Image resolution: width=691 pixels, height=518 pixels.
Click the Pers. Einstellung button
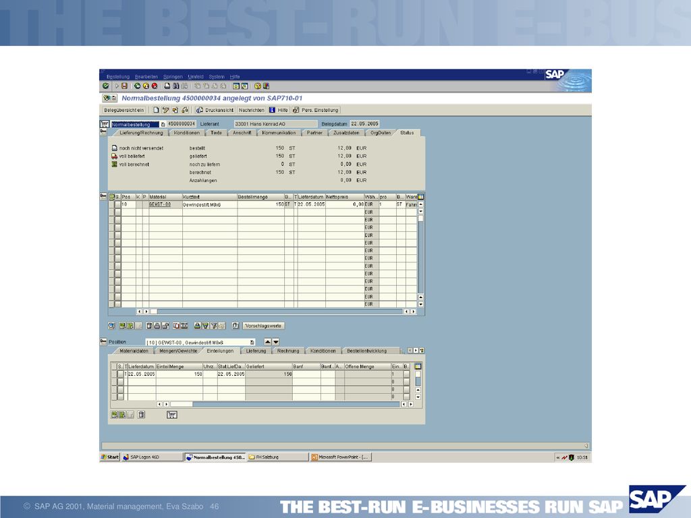click(x=316, y=110)
